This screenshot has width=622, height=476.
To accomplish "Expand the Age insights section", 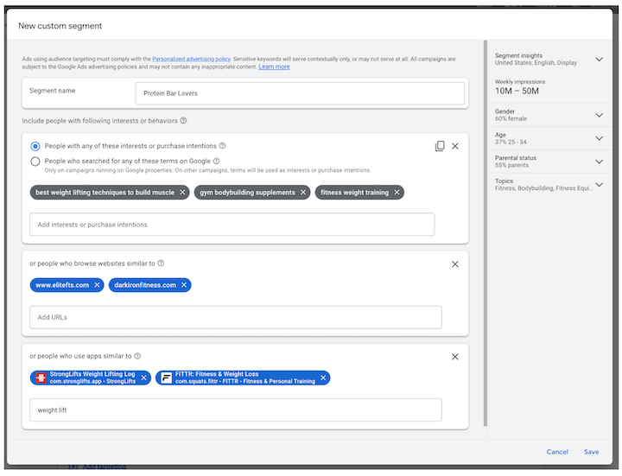I will pyautogui.click(x=599, y=138).
